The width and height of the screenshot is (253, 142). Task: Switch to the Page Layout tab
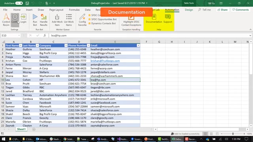click(x=56, y=9)
